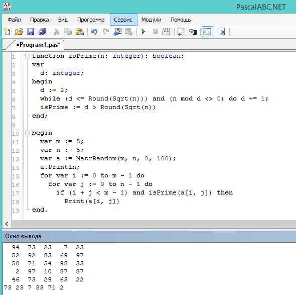Viewport: 296px width, 295px height.
Task: Click the gray Stop execution icon
Action: (x=155, y=31)
